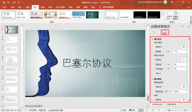Screen dimensions: 192x112
Task: Select the Picture tab icon in format pane
Action: 165,32
